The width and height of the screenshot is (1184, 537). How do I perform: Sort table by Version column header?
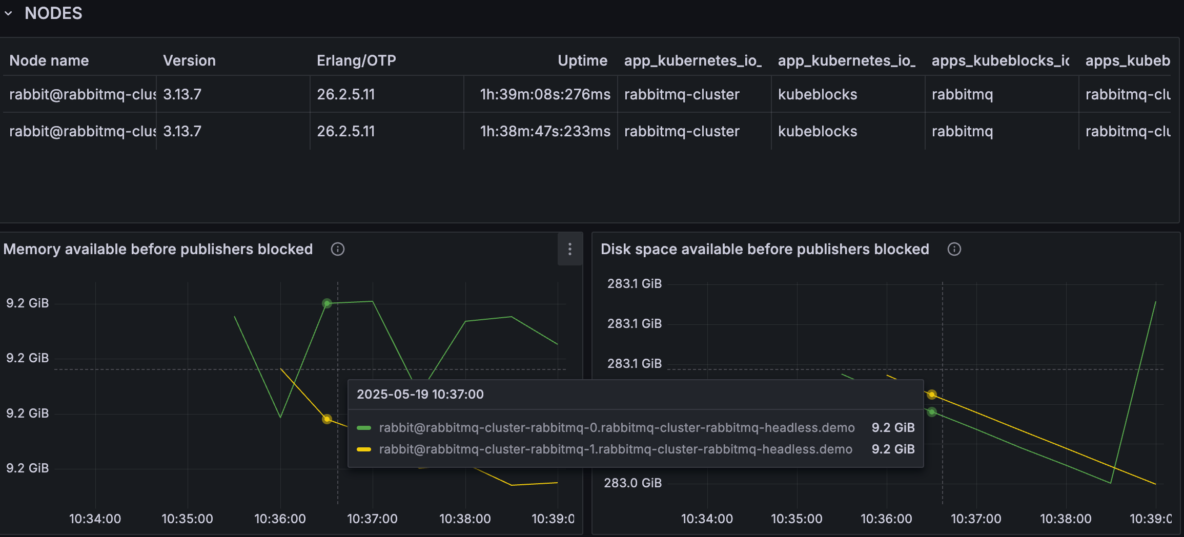[189, 60]
